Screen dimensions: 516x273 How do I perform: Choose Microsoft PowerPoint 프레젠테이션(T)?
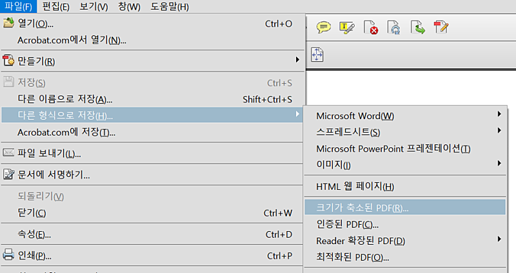[x=405, y=149]
